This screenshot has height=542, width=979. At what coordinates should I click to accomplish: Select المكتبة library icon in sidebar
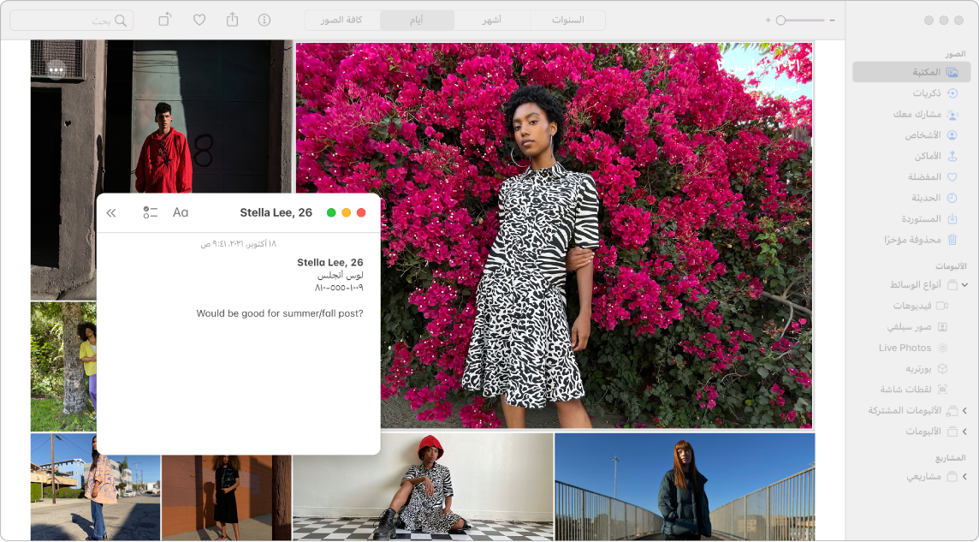tap(952, 73)
